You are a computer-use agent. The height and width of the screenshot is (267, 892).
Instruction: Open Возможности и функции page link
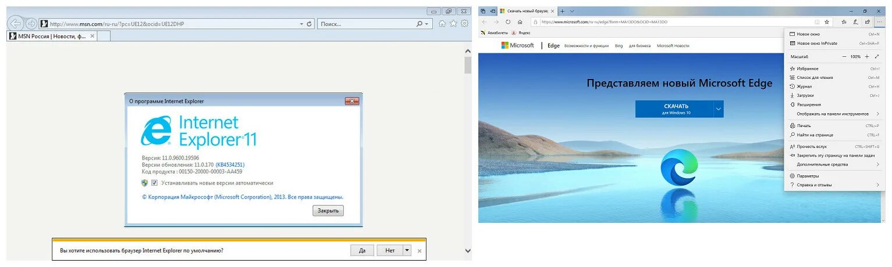pos(587,46)
